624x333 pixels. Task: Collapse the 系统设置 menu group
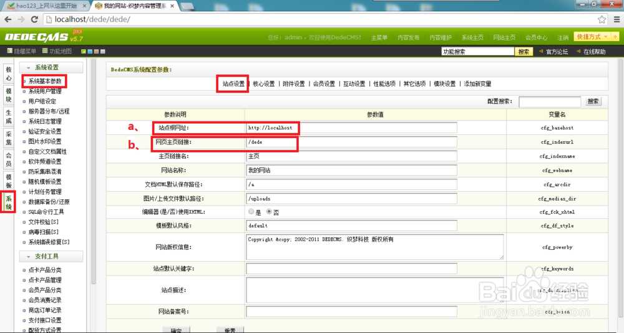coord(51,67)
